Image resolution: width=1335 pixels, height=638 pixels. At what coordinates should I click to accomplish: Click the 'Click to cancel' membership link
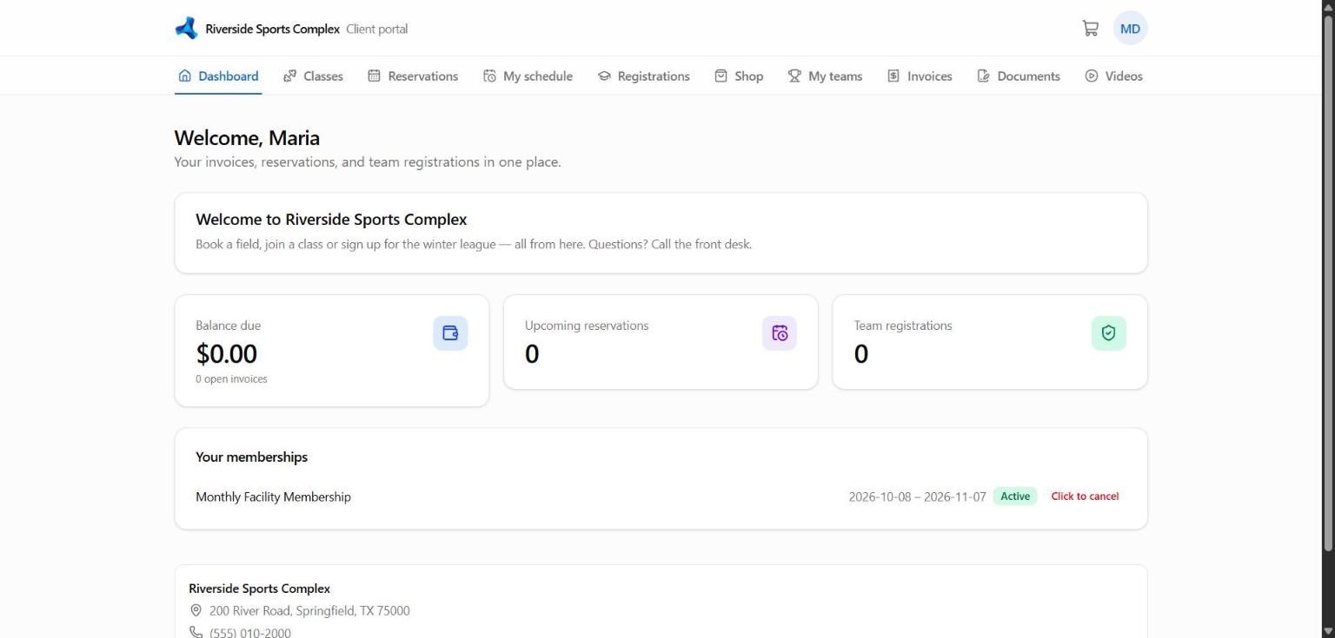tap(1085, 497)
